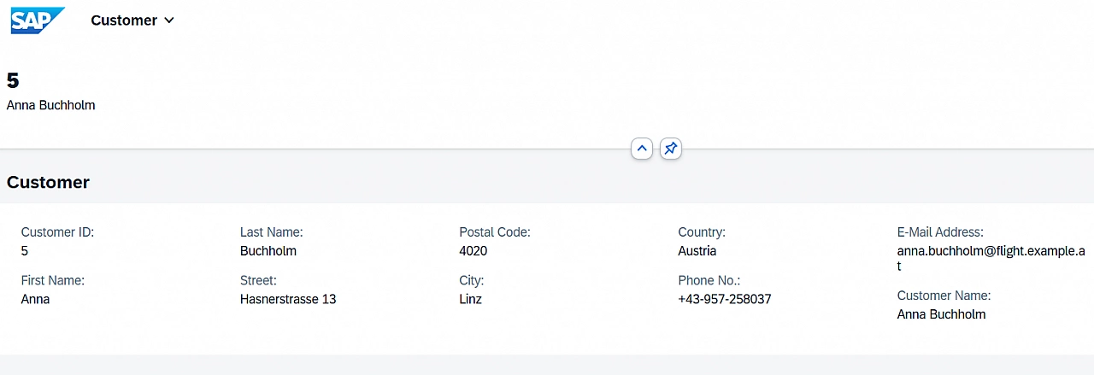Click the Last Name value Buchholm

coord(268,251)
